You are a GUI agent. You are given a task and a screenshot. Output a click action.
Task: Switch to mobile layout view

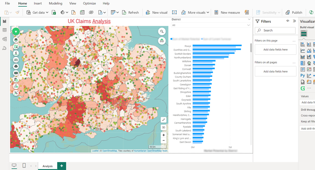24,165
